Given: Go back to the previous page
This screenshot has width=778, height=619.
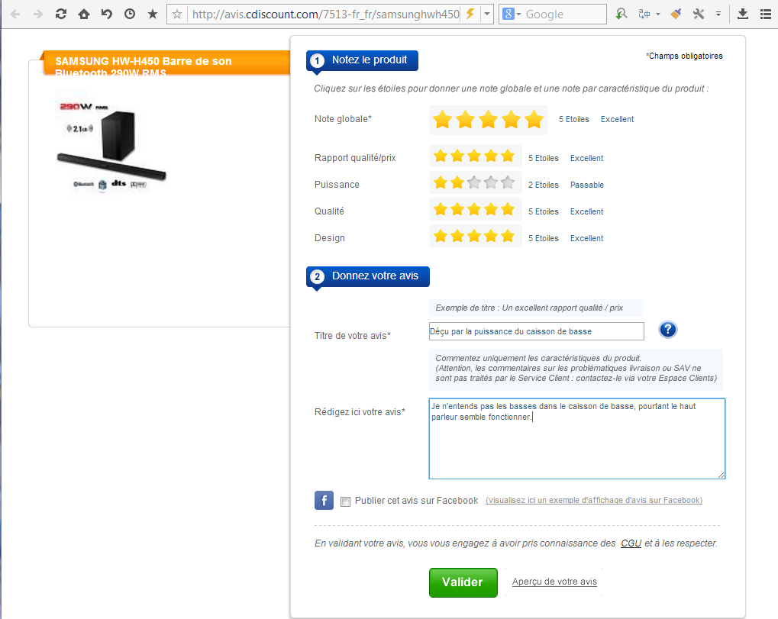Looking at the screenshot, I should pos(15,14).
